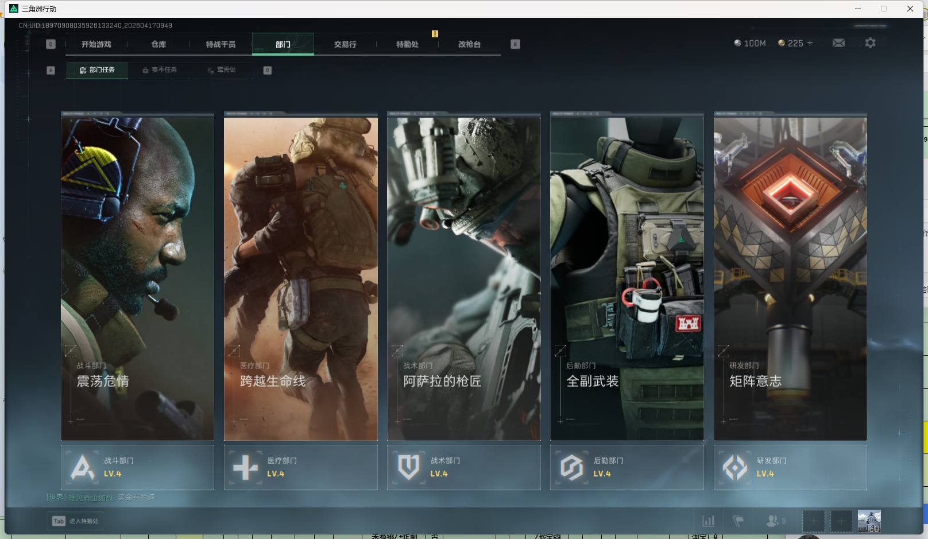Select the 部门任务 sub-tab
The width and height of the screenshot is (928, 539).
click(97, 70)
